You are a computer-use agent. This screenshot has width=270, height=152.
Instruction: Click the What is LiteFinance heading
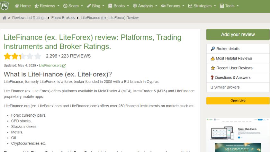coord(58,74)
